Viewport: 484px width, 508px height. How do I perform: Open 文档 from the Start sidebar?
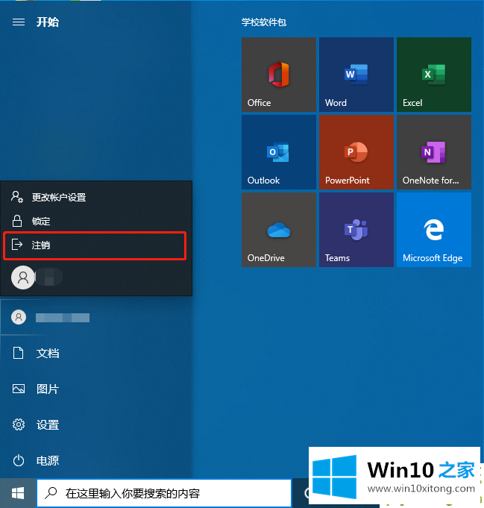pos(96,353)
